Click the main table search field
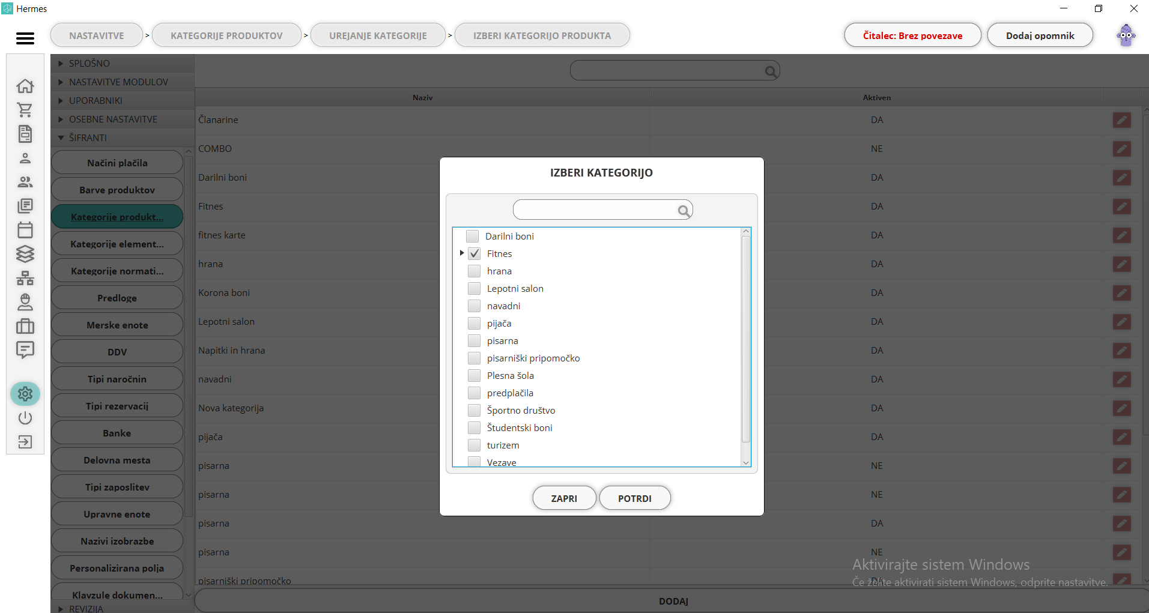Image resolution: width=1149 pixels, height=613 pixels. tap(675, 71)
